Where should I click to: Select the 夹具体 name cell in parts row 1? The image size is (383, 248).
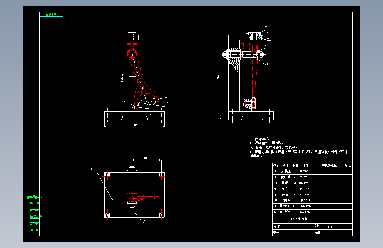pos(286,171)
